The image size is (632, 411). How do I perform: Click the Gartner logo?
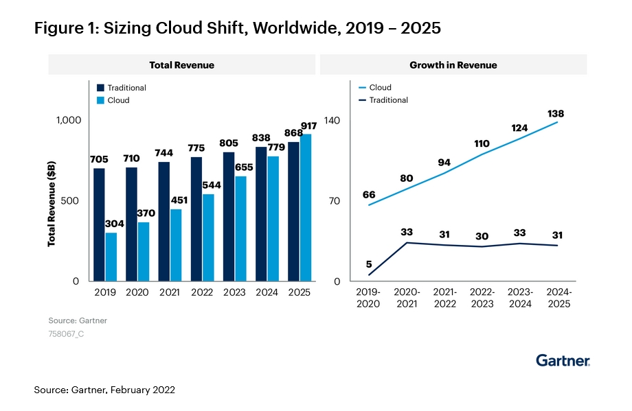[x=563, y=360]
